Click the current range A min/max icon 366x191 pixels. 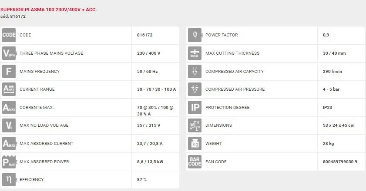(9, 89)
